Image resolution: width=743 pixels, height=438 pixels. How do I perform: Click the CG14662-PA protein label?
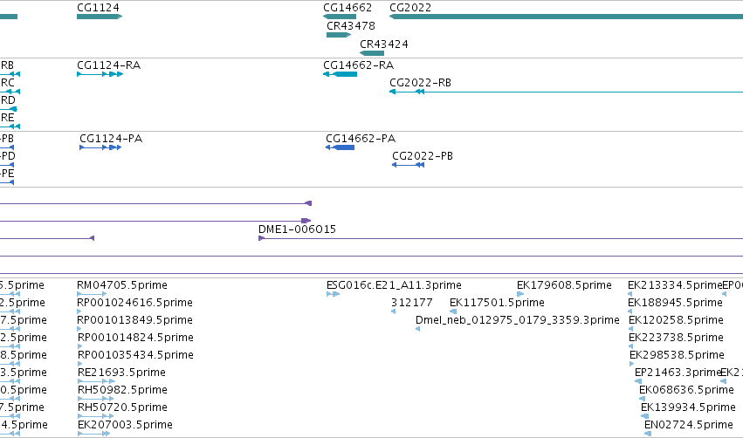(361, 138)
